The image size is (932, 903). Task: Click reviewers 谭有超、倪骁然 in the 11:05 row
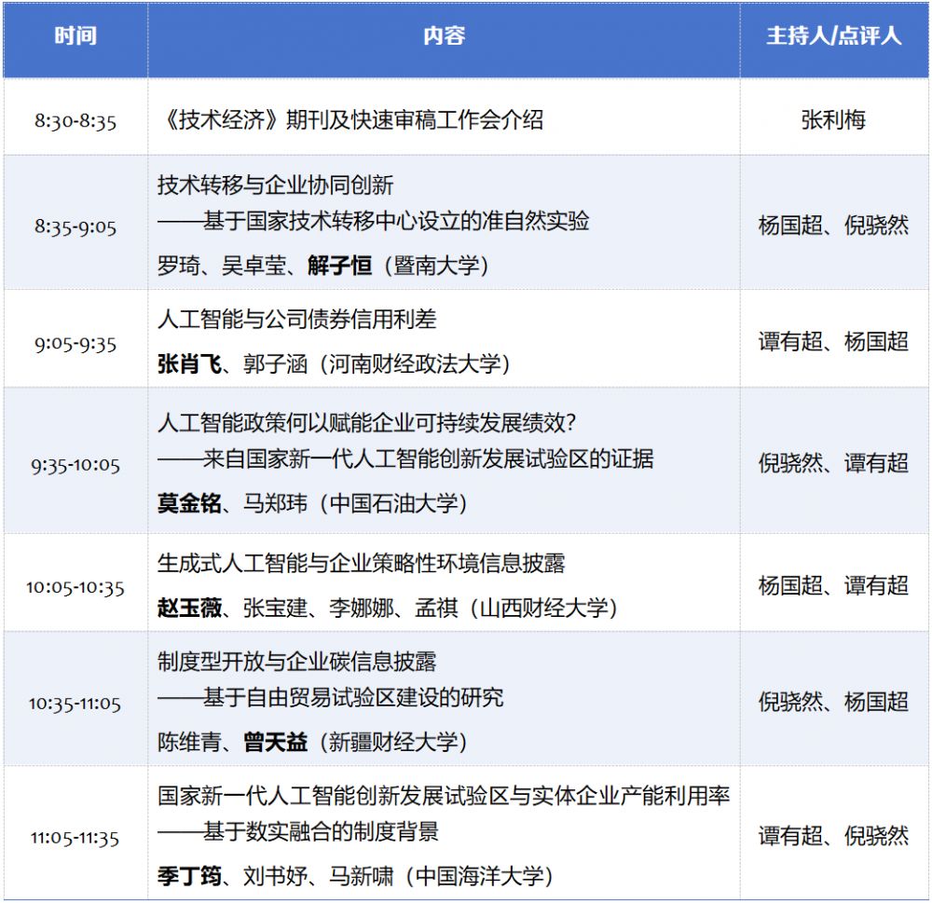833,837
